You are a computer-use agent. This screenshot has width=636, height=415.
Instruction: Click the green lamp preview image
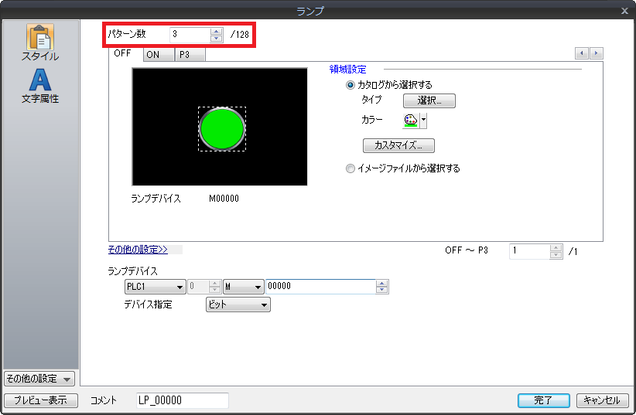pyautogui.click(x=222, y=128)
